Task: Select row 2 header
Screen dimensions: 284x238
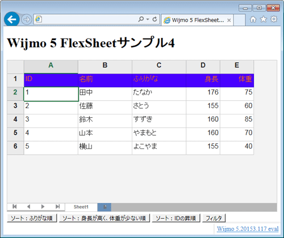Action: [15, 93]
